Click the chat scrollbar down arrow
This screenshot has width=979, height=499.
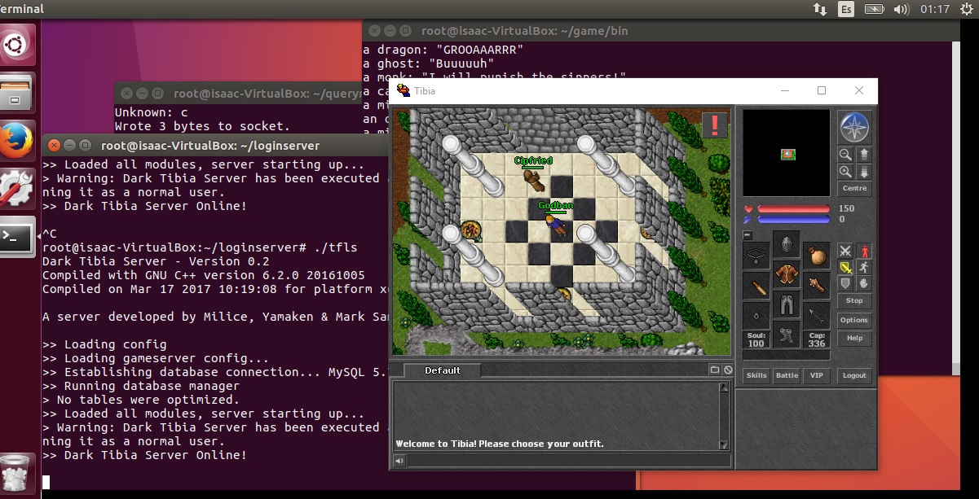pyautogui.click(x=724, y=444)
